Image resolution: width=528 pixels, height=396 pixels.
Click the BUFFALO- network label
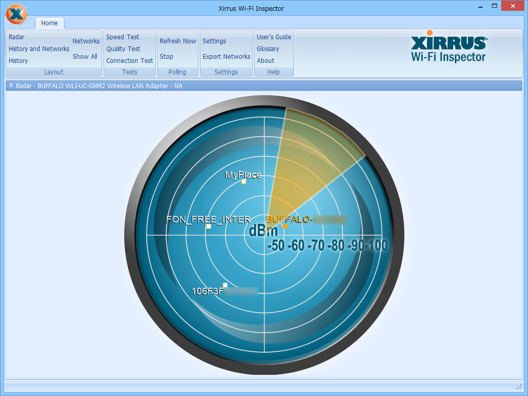289,220
